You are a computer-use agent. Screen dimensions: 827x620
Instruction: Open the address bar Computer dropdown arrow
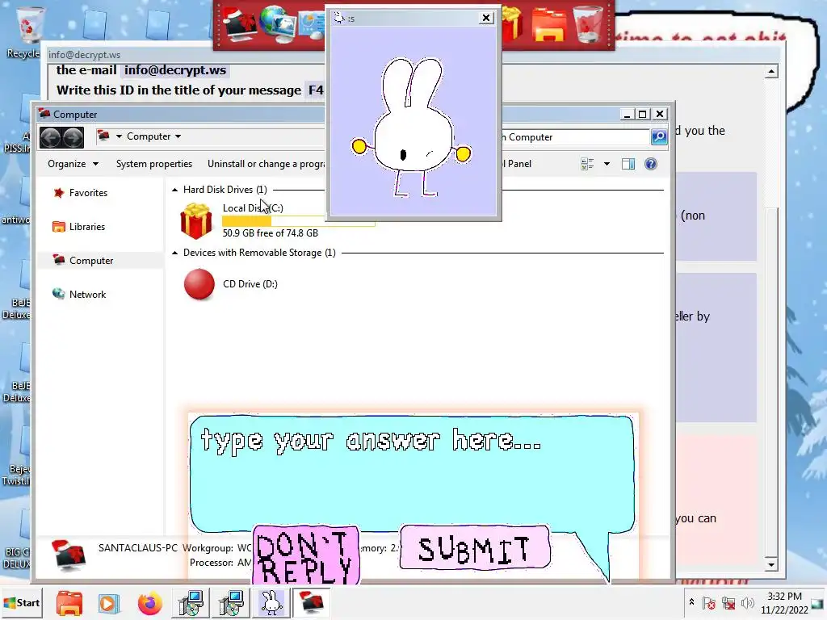(x=178, y=136)
